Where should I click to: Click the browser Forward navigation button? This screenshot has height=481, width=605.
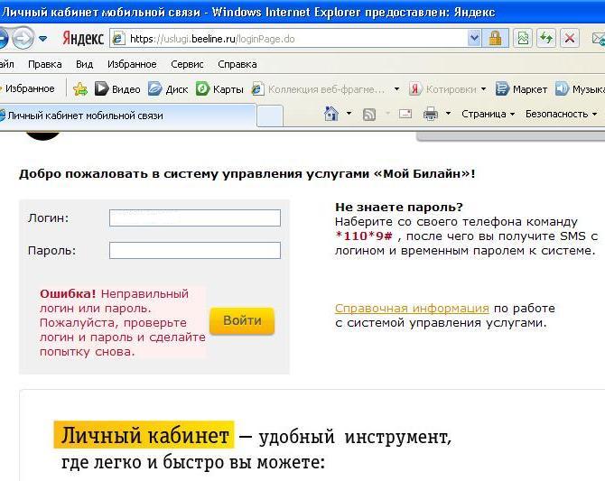coord(24,38)
